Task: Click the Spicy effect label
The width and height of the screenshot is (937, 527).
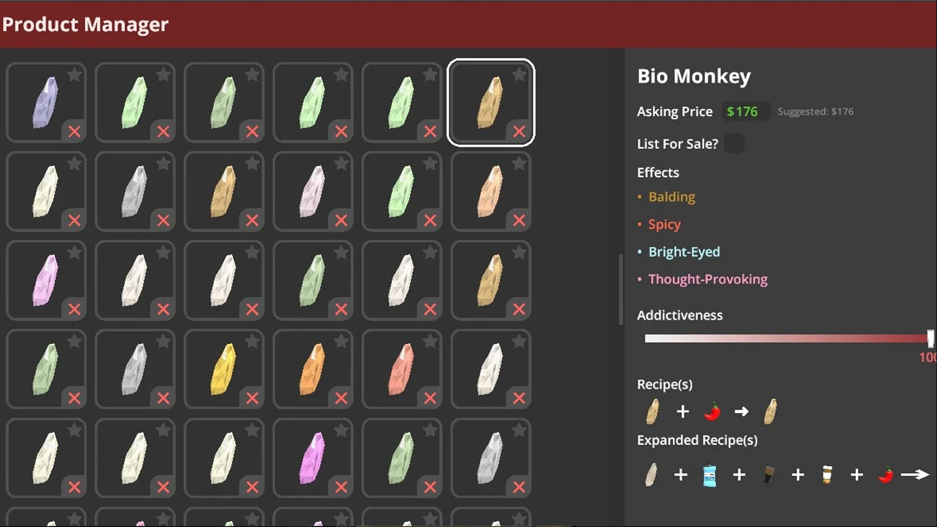Action: pos(664,225)
